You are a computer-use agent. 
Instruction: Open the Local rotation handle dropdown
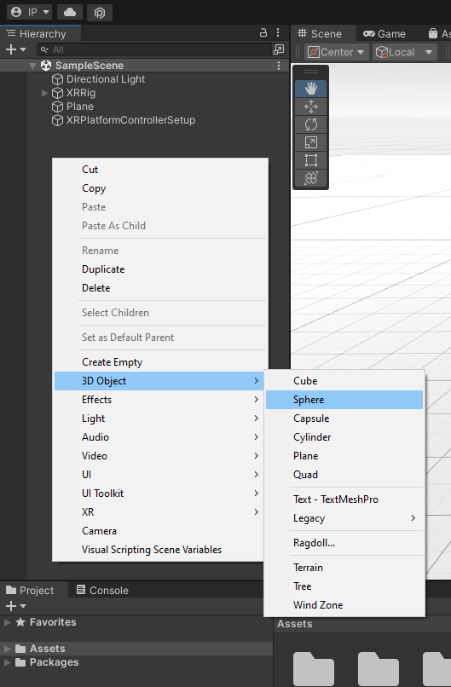point(405,52)
